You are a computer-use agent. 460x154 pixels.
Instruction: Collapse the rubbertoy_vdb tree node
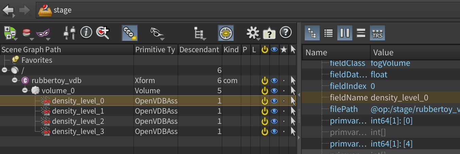(x=15, y=81)
